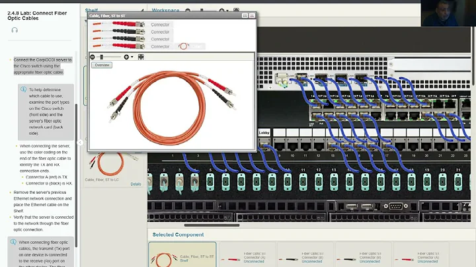Click the workspace horizontal scrollbar
Viewport: 476px width, 267px height.
[x=212, y=225]
